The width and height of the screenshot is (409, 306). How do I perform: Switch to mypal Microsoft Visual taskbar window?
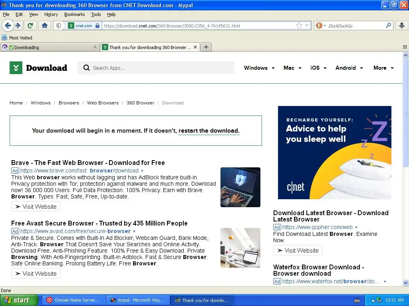tap(138, 300)
